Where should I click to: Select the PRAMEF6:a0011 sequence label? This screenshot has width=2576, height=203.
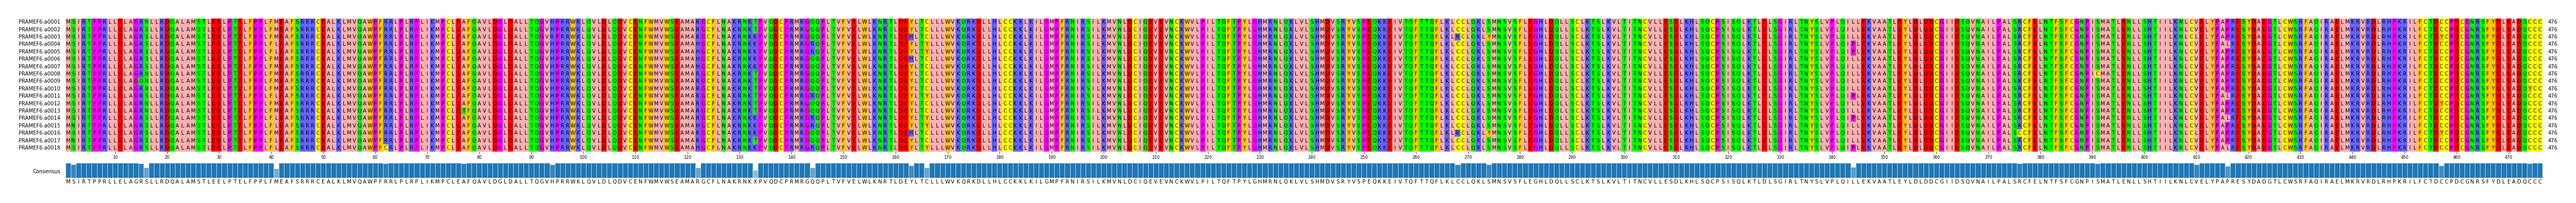click(x=39, y=96)
